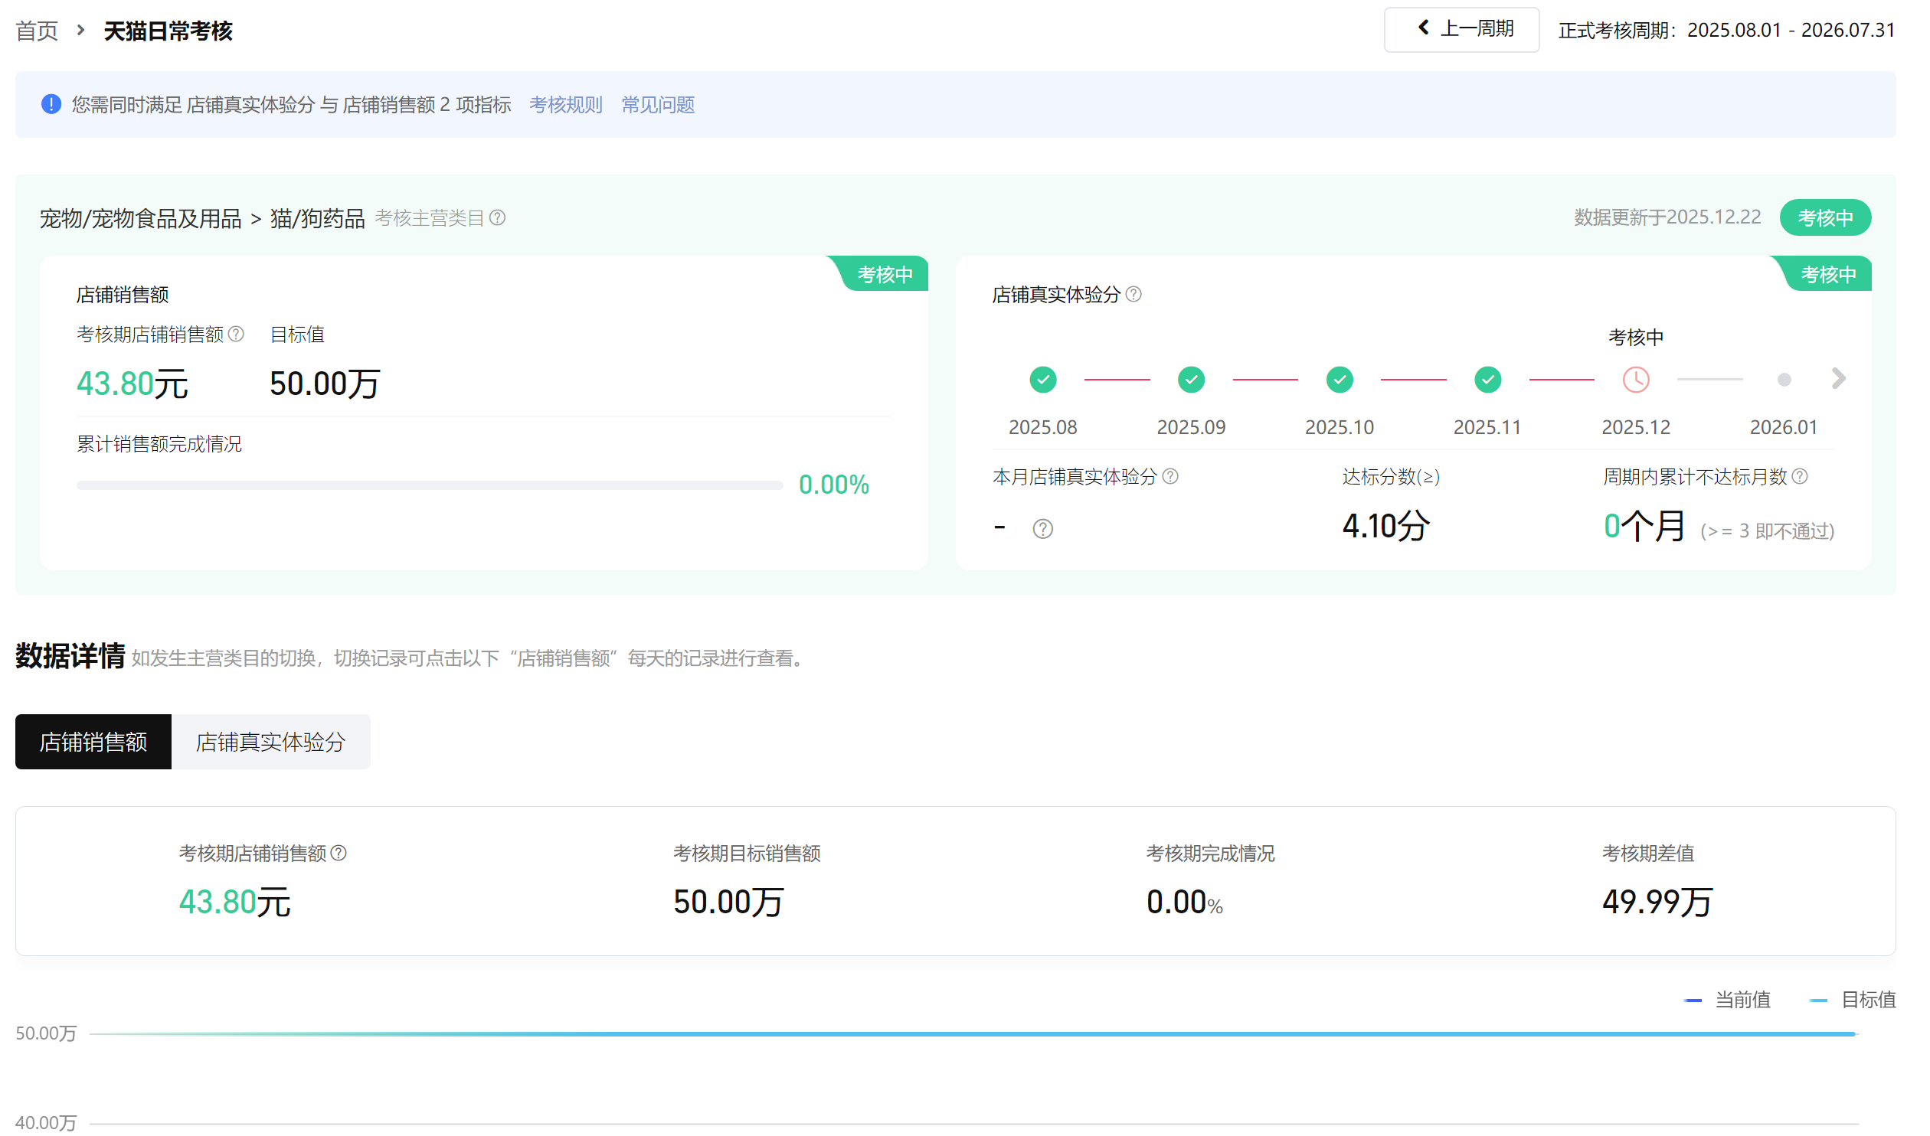Click help icon beside 考核期店铺销售额 in details panel

point(339,854)
